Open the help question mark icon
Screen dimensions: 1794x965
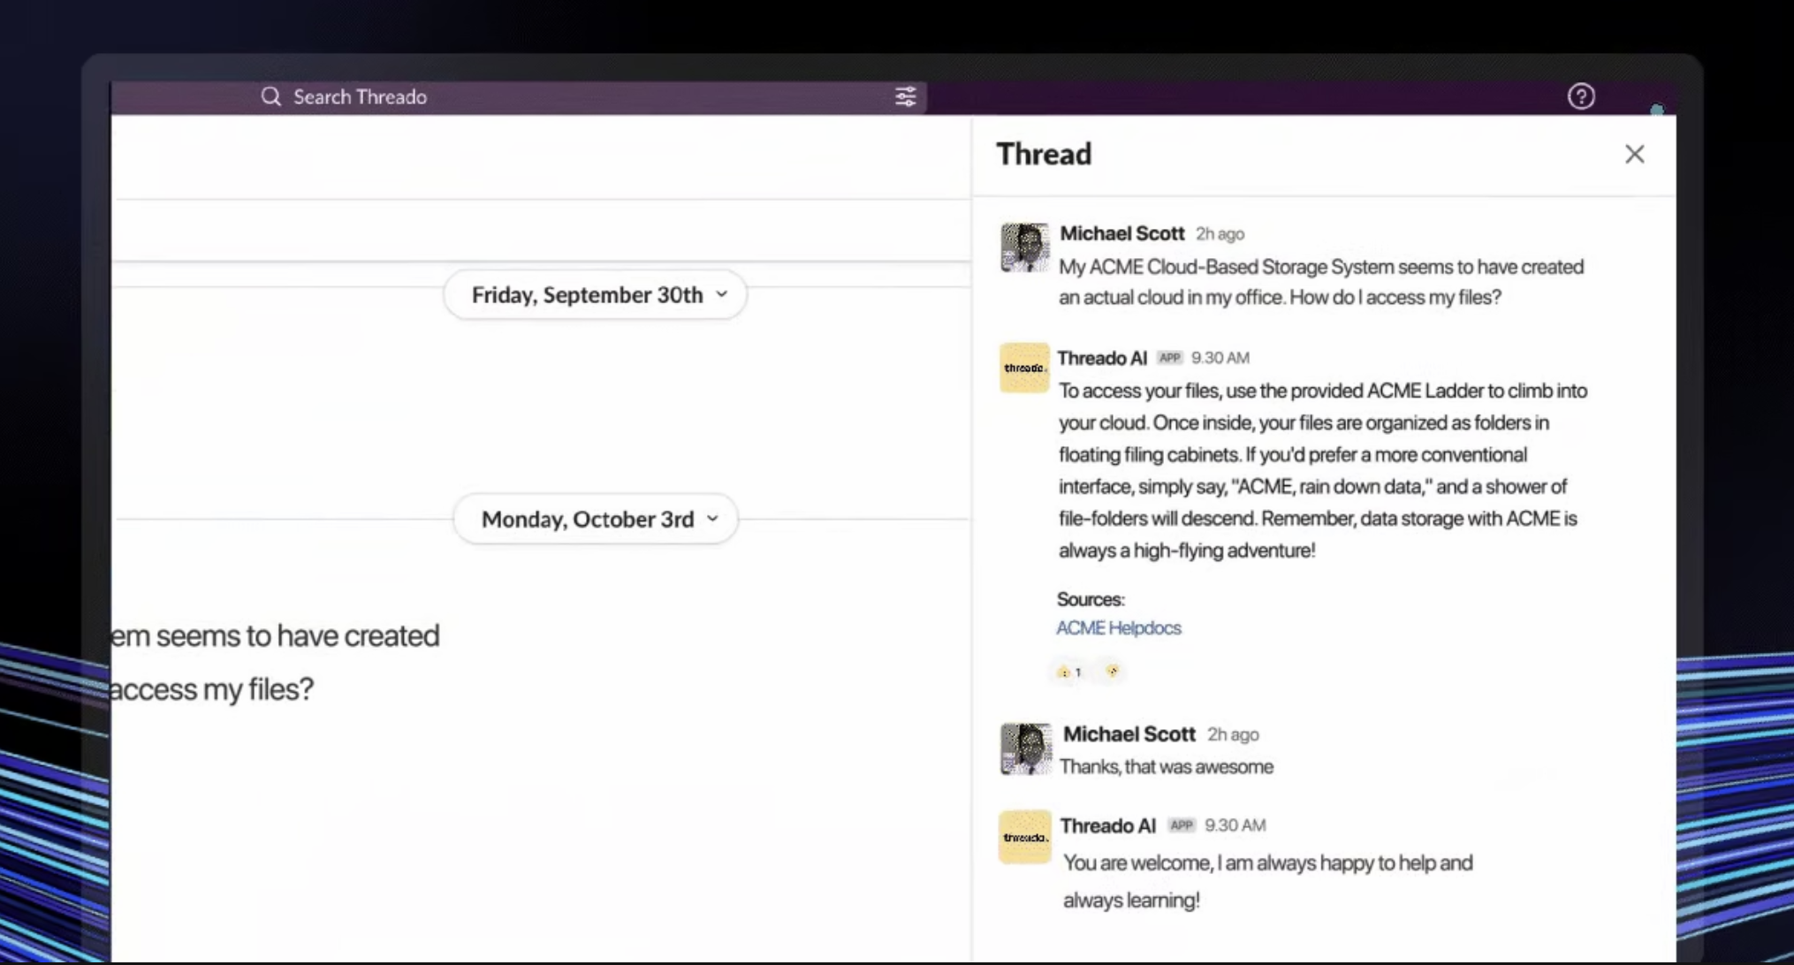coord(1580,96)
